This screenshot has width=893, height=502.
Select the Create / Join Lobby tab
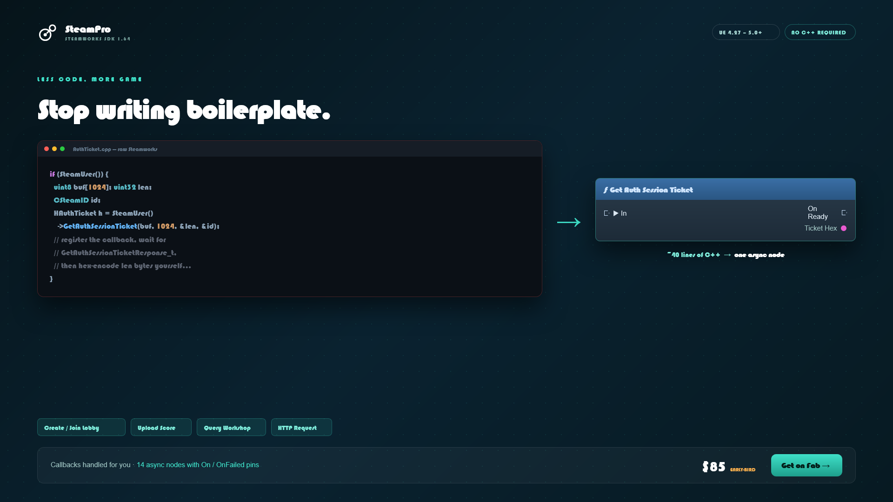click(x=81, y=427)
